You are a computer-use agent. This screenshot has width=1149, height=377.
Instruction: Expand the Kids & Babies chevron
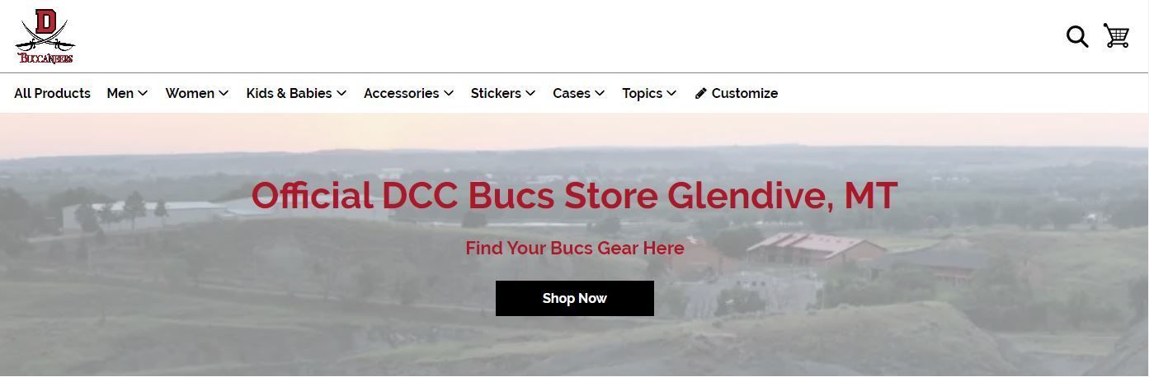click(341, 93)
